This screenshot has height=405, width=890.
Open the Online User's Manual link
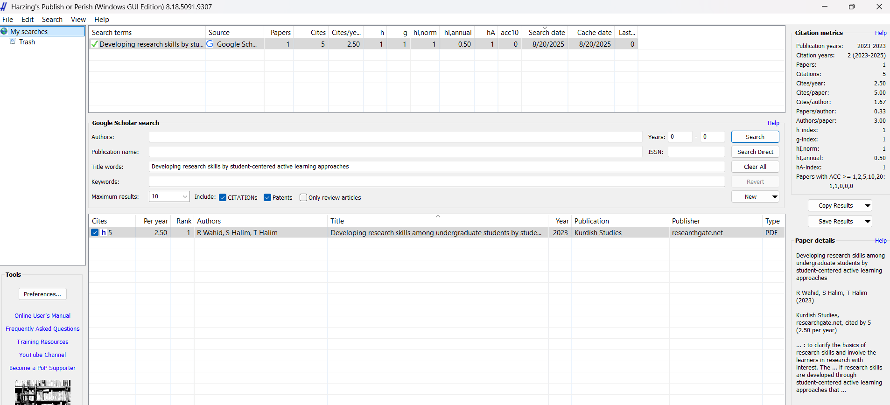tap(42, 316)
